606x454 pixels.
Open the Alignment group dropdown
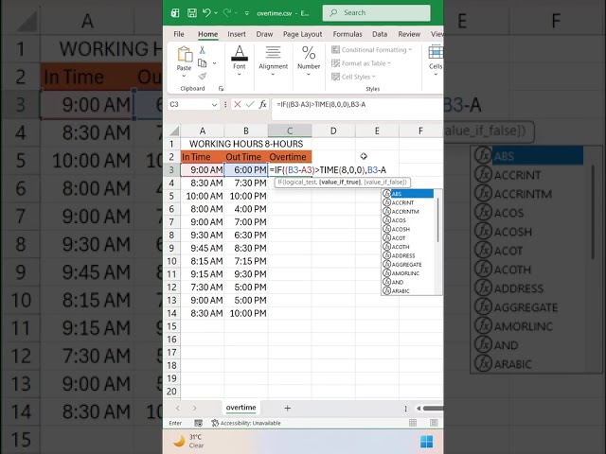273,60
